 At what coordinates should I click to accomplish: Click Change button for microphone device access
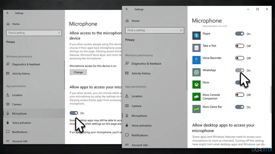click(78, 72)
